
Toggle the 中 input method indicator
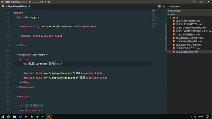195,117
